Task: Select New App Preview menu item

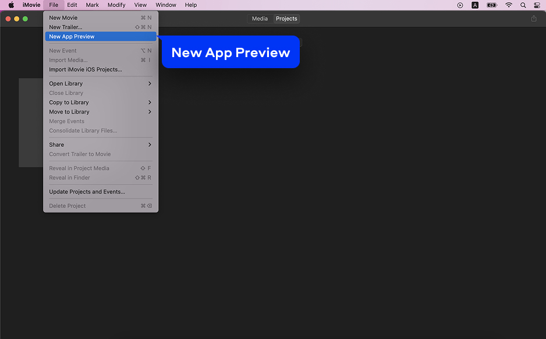Action: click(x=101, y=37)
